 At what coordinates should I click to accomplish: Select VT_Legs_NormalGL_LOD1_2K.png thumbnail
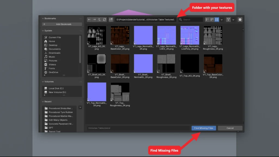[166, 35]
